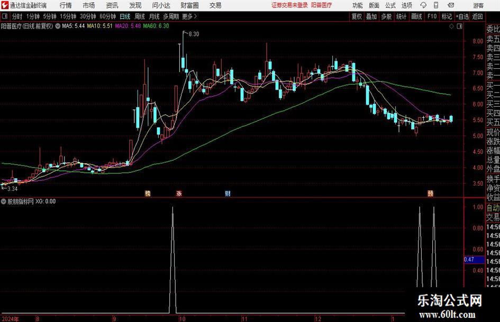Click the 通达信 red logo icon
The height and width of the screenshot is (322, 500).
tap(4, 5)
